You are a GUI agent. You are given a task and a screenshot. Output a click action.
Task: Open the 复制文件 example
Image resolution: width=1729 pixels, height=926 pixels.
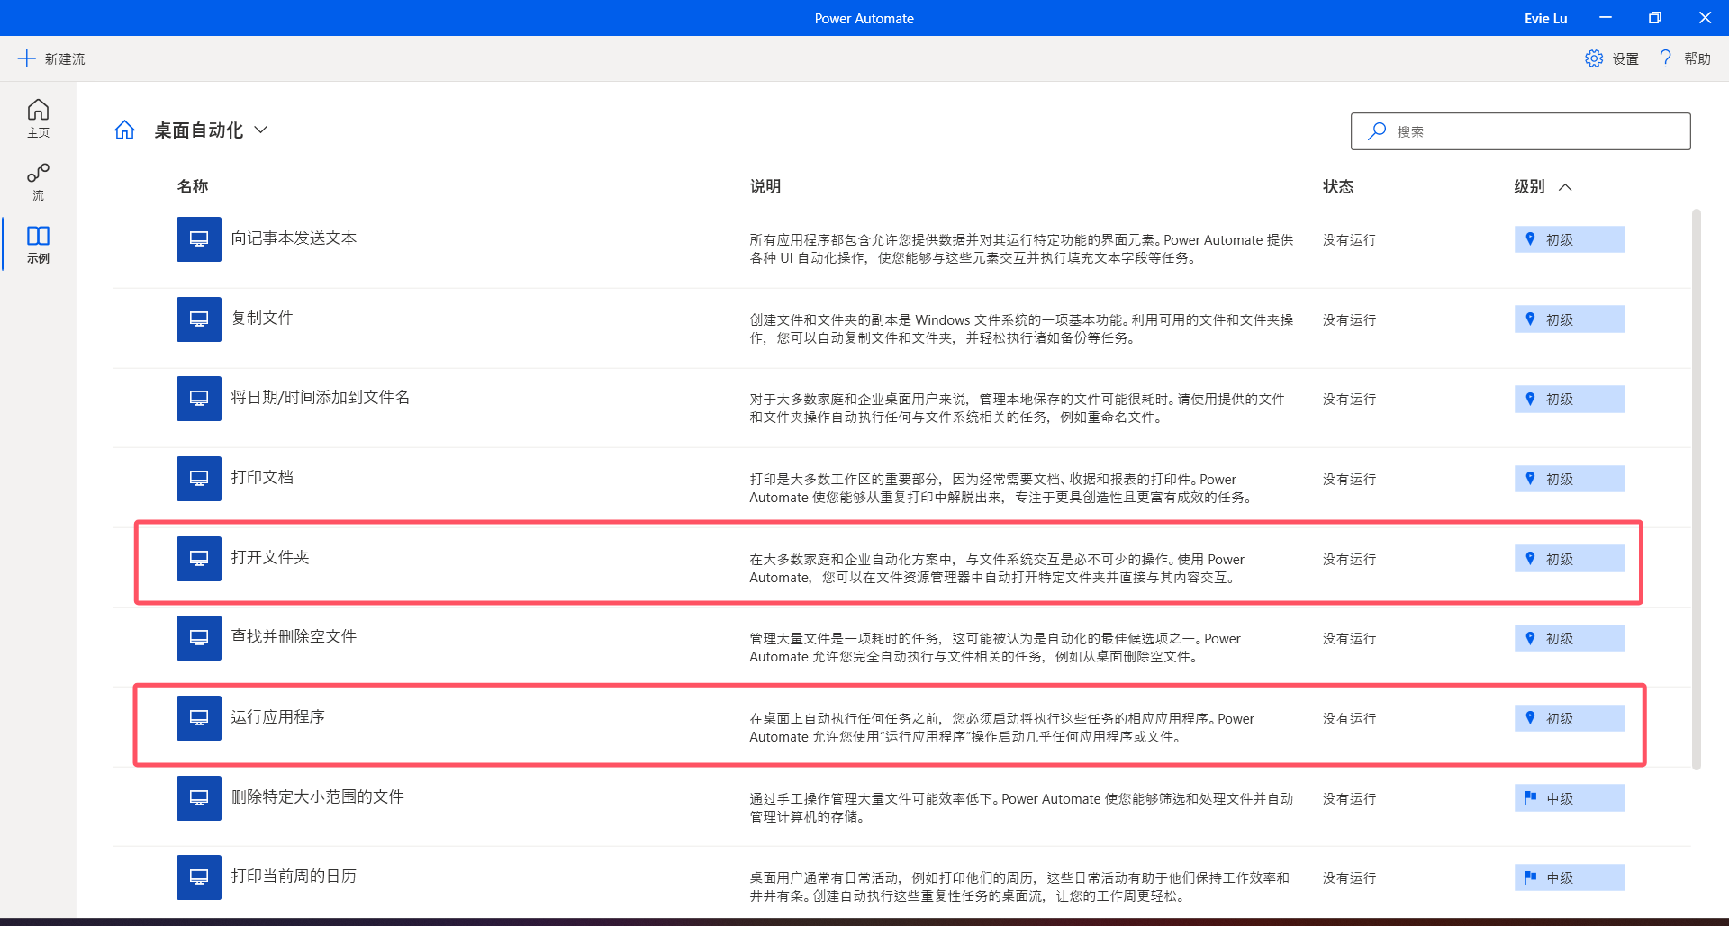click(262, 318)
